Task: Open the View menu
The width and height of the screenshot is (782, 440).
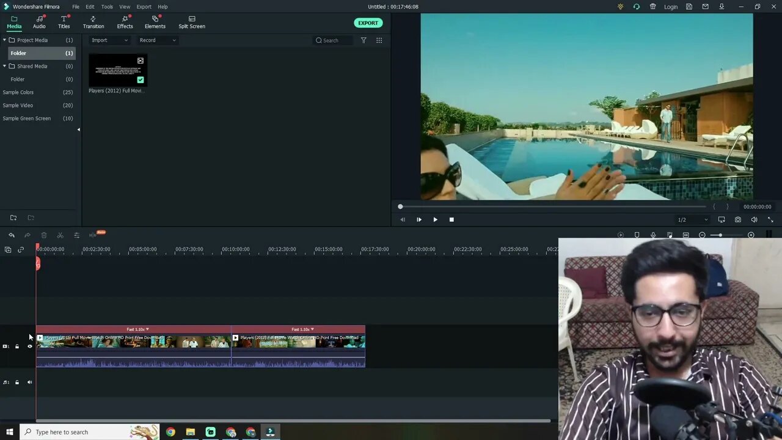Action: pos(125,7)
